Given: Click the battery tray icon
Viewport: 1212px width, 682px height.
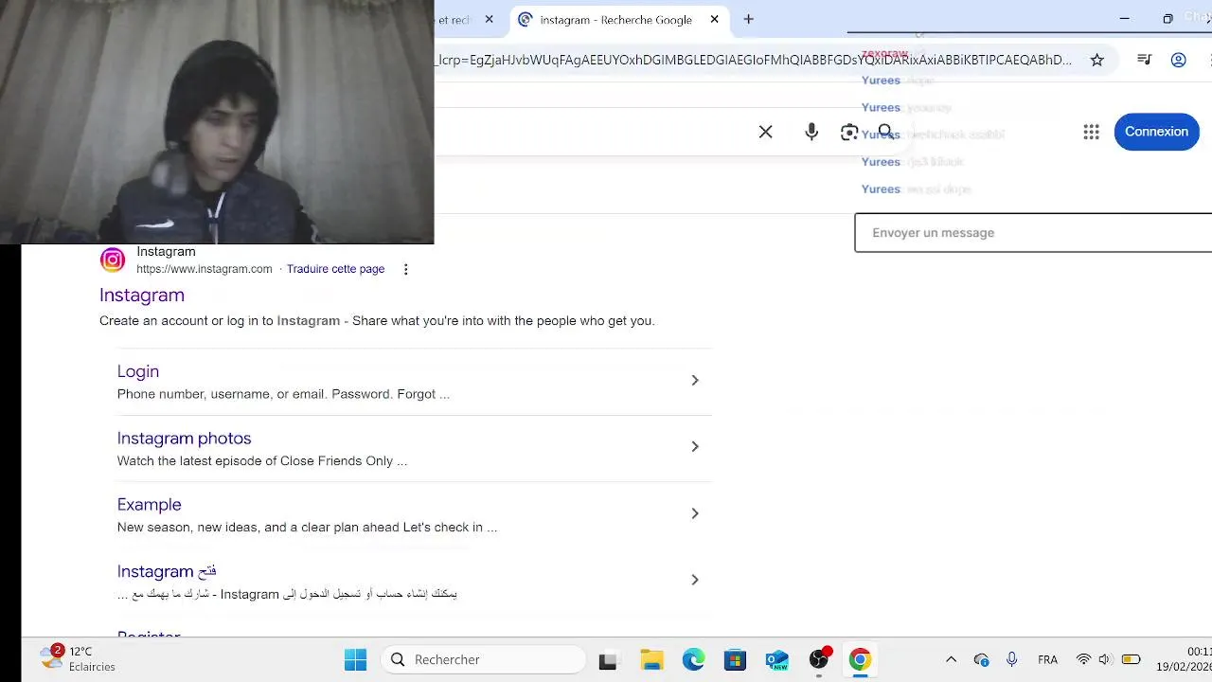Looking at the screenshot, I should 1131,659.
